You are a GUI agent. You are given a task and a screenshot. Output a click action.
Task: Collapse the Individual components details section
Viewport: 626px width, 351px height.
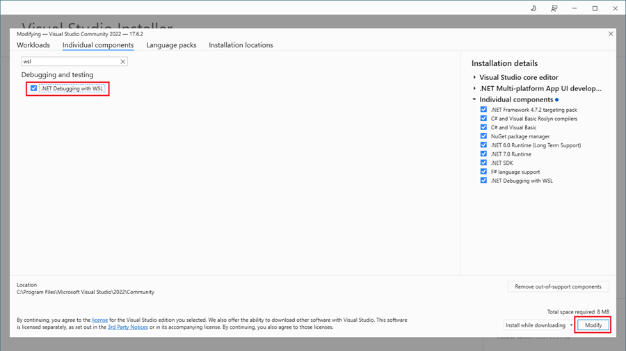pyautogui.click(x=474, y=99)
